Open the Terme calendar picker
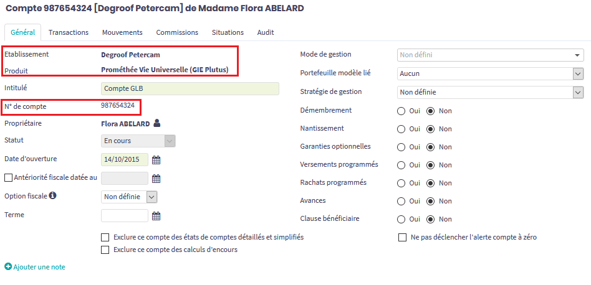 tap(156, 216)
